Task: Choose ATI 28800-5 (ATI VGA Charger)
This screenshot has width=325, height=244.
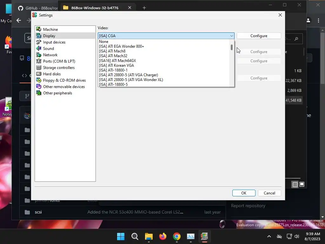Action: (164, 75)
